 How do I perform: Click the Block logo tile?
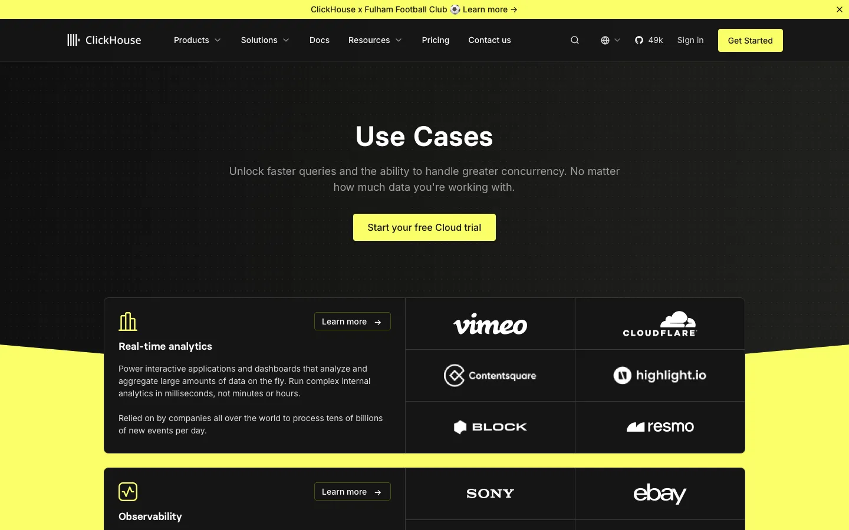click(490, 427)
